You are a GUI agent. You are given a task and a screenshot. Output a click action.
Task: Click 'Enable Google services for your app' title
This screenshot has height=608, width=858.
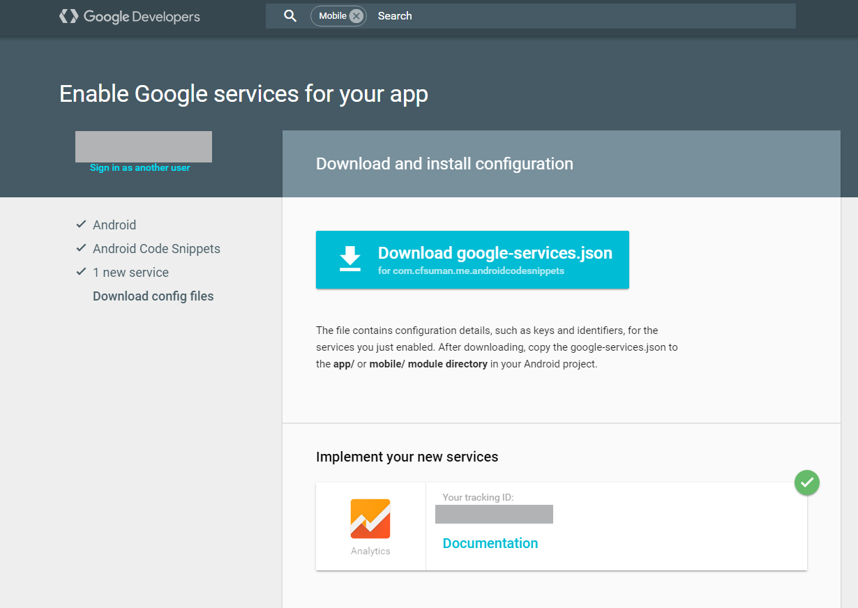(x=243, y=93)
